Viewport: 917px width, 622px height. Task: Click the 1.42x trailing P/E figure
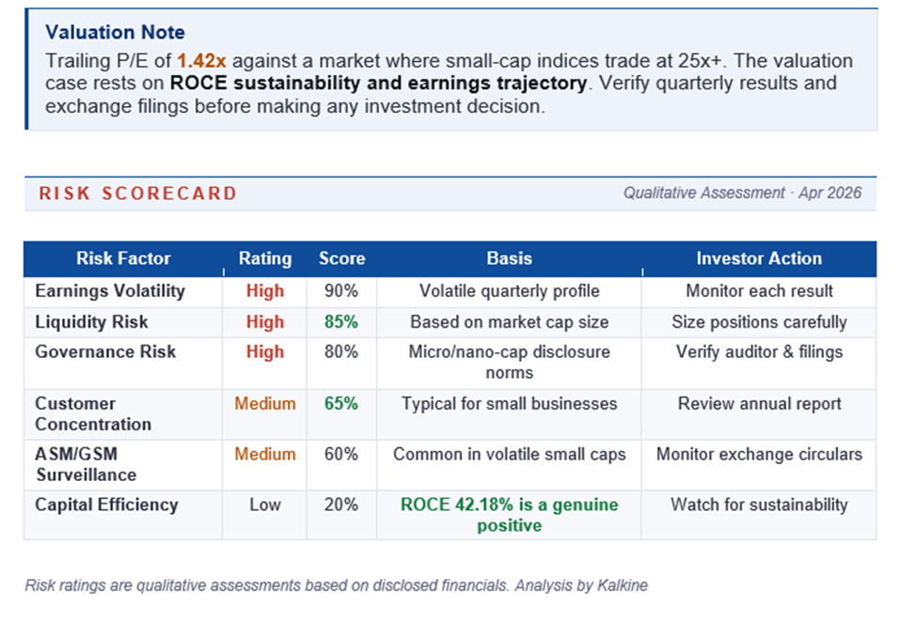(201, 61)
